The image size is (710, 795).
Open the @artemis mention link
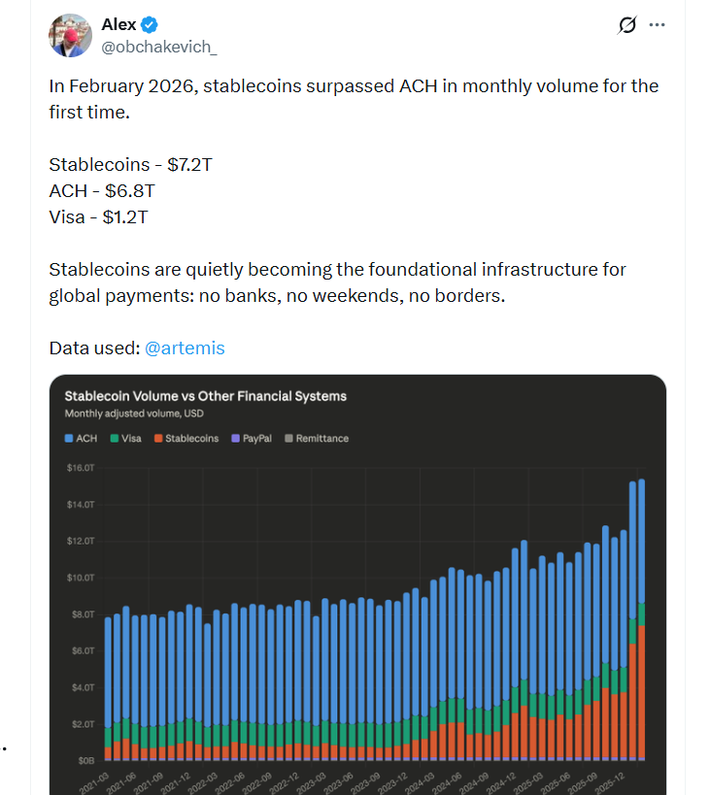point(185,348)
